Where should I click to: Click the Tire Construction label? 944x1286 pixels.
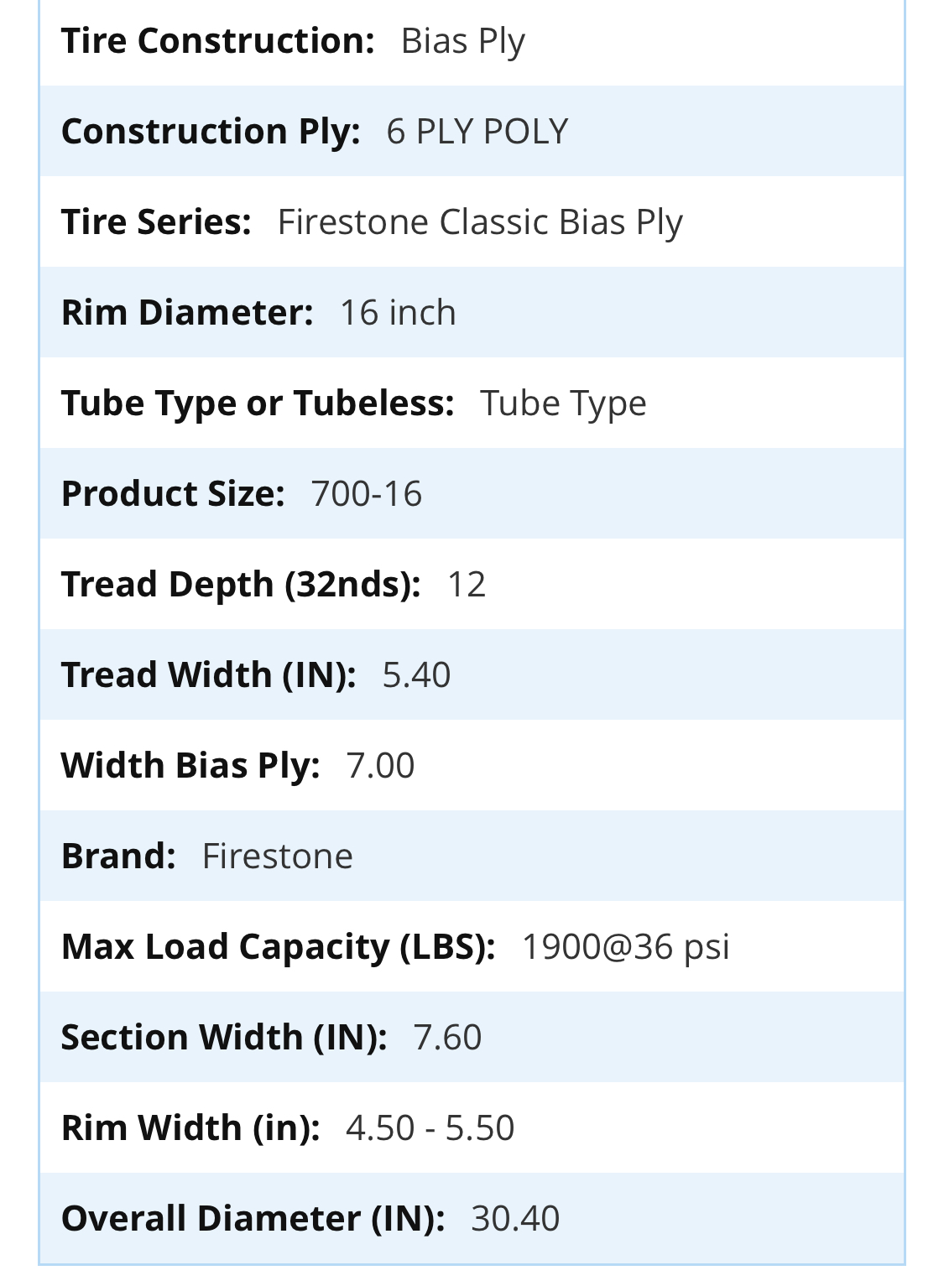(x=217, y=40)
